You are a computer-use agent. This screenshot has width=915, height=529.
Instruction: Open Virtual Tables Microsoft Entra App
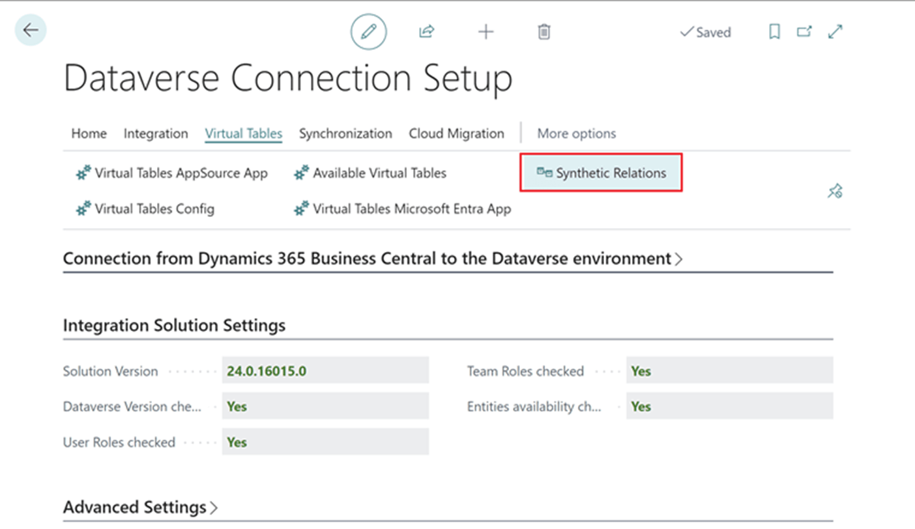(403, 209)
